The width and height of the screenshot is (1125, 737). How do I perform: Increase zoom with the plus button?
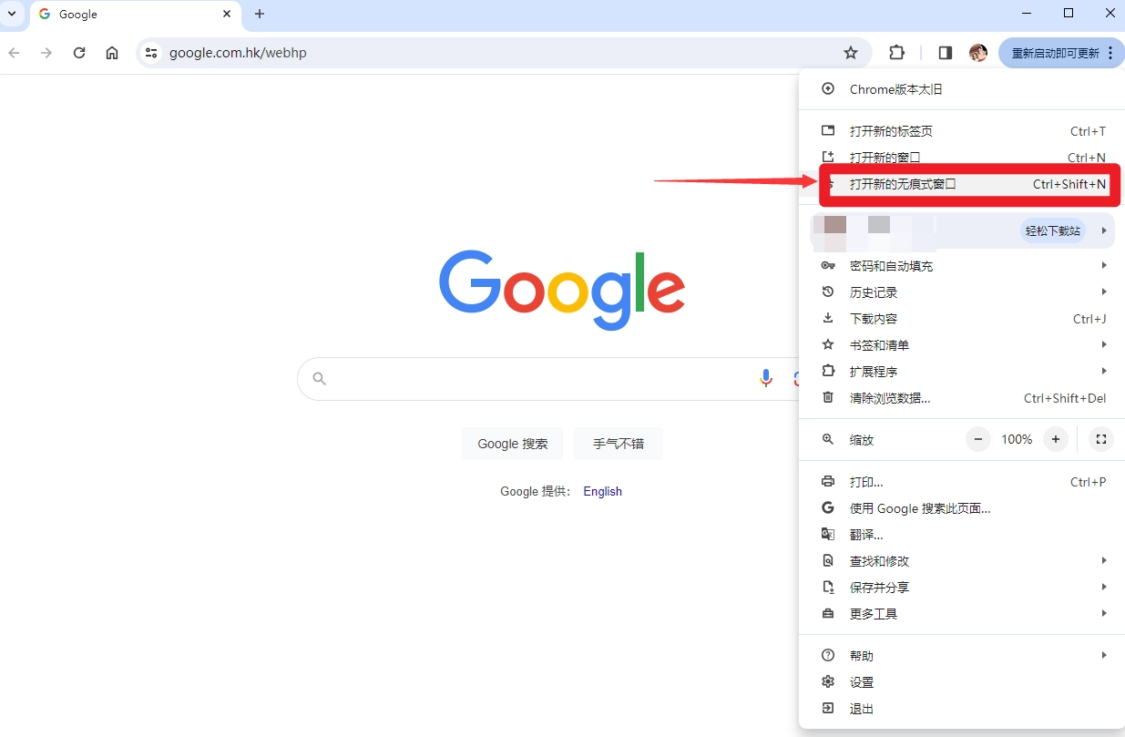pyautogui.click(x=1055, y=439)
